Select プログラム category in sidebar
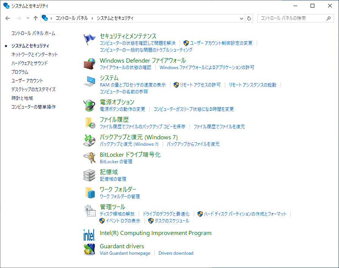 (x=20, y=72)
